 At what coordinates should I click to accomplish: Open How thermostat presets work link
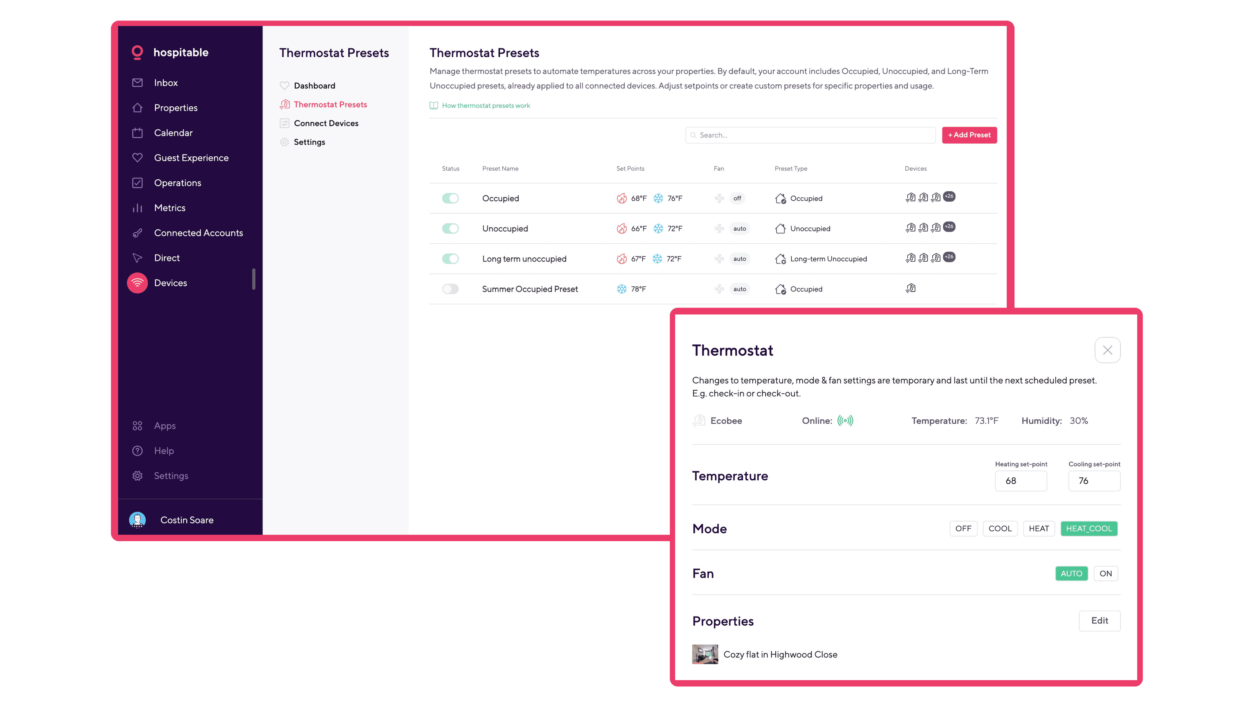pyautogui.click(x=485, y=105)
